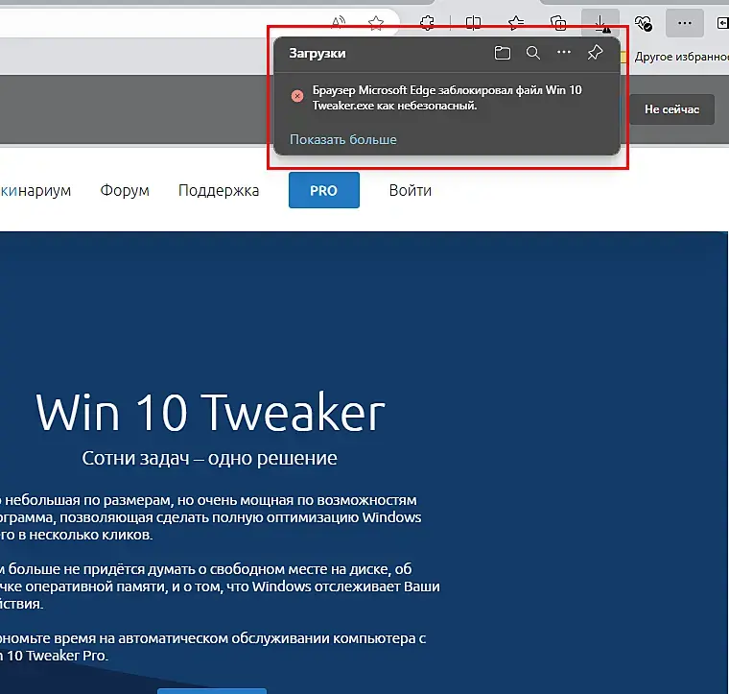Add page to favorites star icon
729x694 pixels.
coord(376,23)
